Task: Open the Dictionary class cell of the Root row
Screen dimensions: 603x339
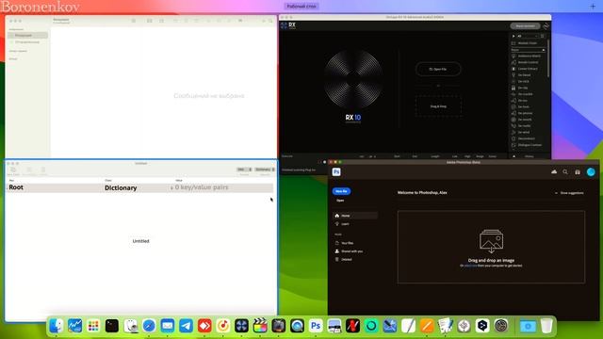Action: (121, 188)
